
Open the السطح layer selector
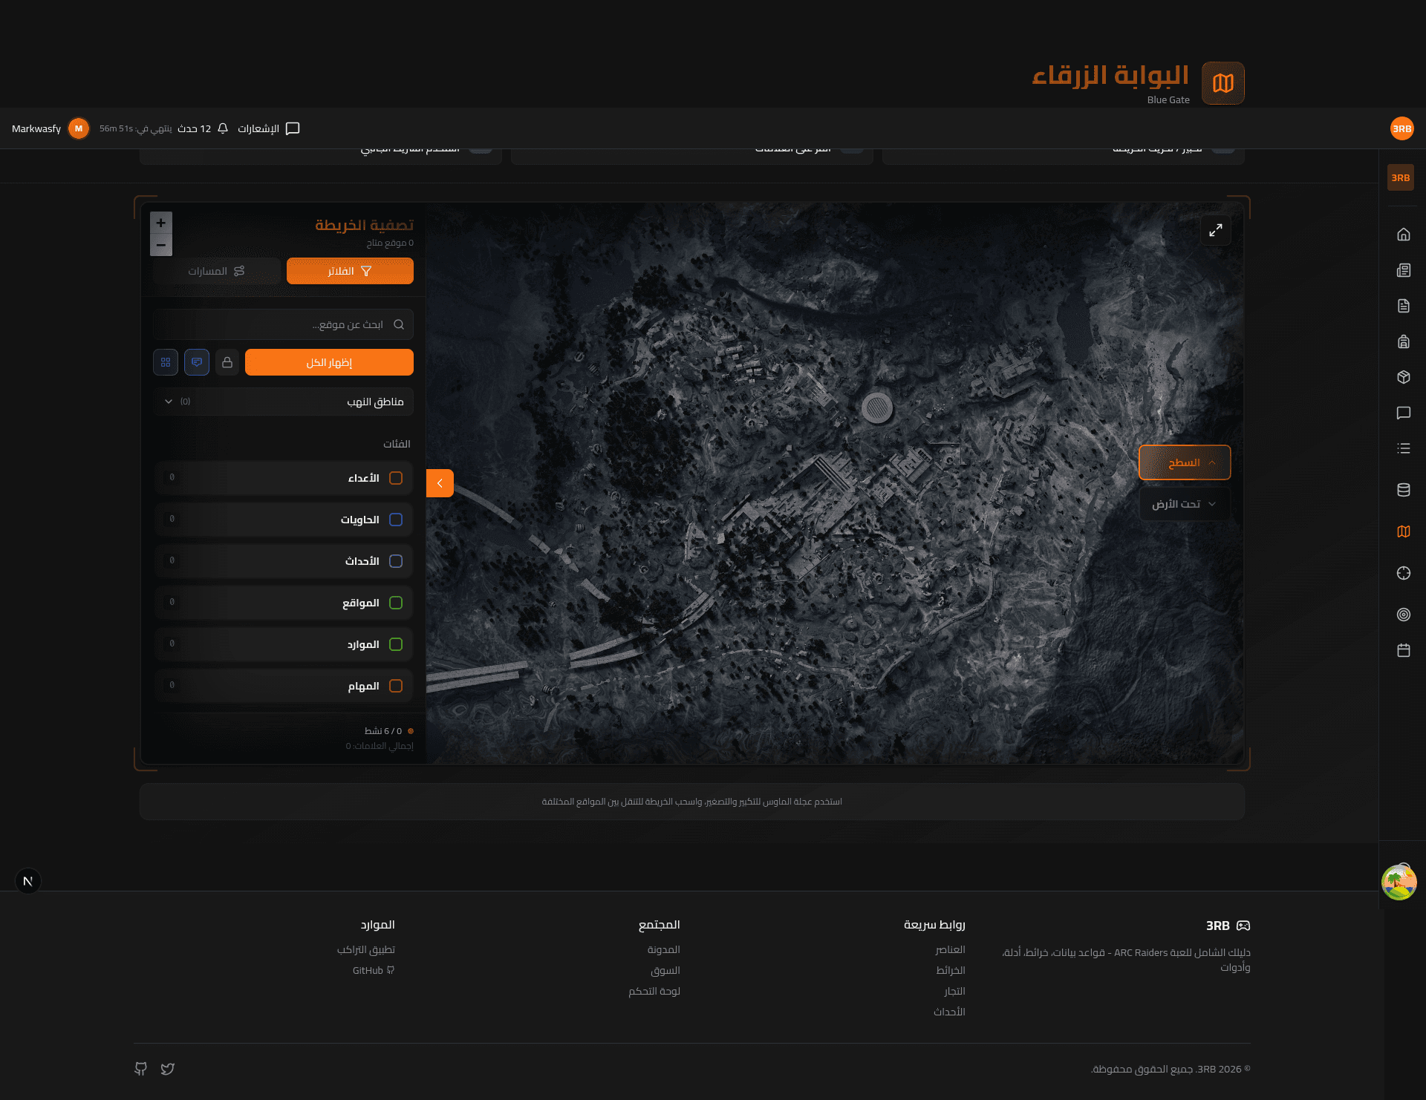pyautogui.click(x=1184, y=462)
